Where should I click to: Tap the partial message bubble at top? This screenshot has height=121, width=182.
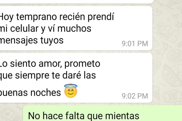pos(76,1)
